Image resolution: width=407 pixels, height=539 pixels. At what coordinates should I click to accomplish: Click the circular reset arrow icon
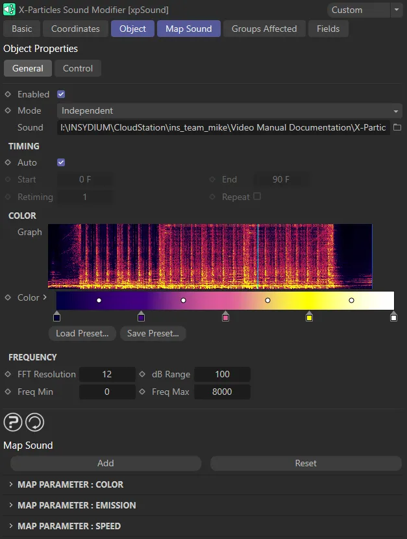[34, 422]
